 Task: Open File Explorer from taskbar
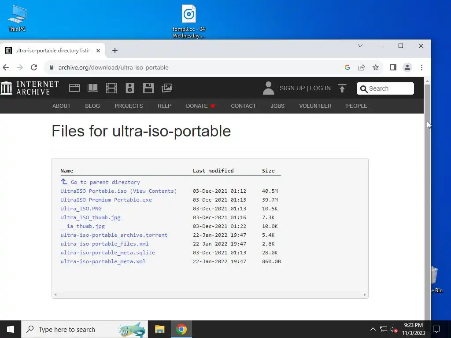point(159,329)
